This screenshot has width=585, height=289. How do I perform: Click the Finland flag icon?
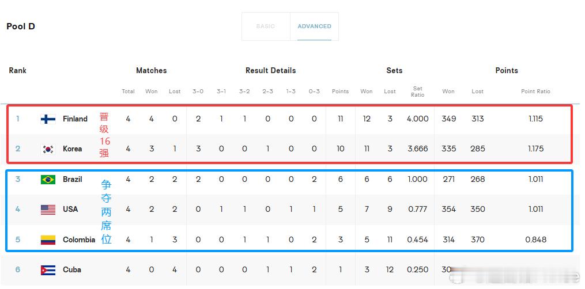[48, 119]
